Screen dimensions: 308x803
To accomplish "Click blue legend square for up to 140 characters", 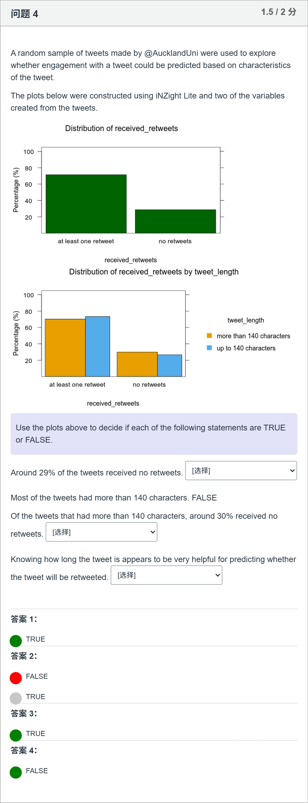I will [x=209, y=348].
